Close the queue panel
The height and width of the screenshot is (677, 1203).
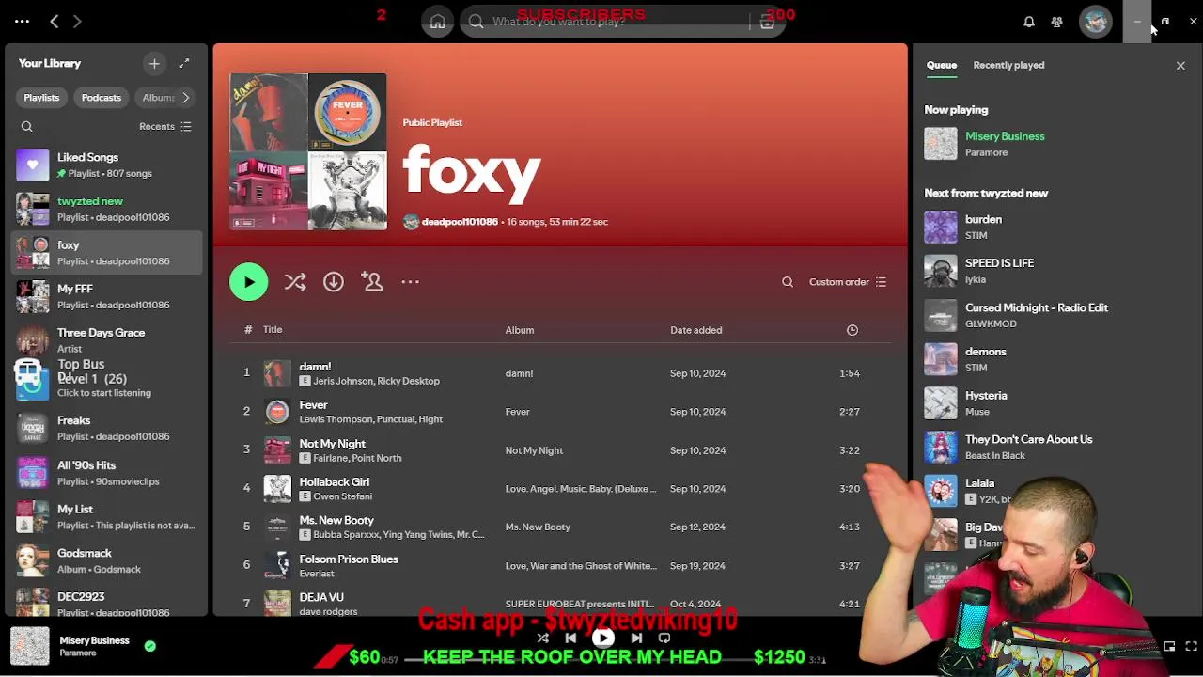[1180, 66]
